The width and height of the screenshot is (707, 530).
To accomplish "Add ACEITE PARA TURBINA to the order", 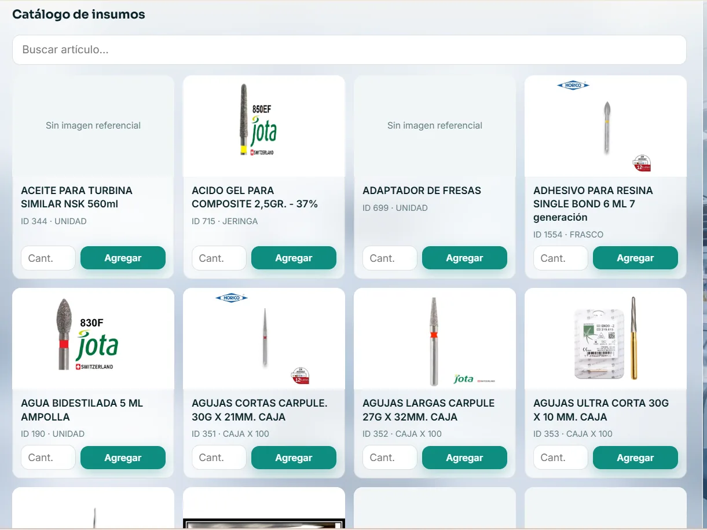I will pyautogui.click(x=123, y=258).
